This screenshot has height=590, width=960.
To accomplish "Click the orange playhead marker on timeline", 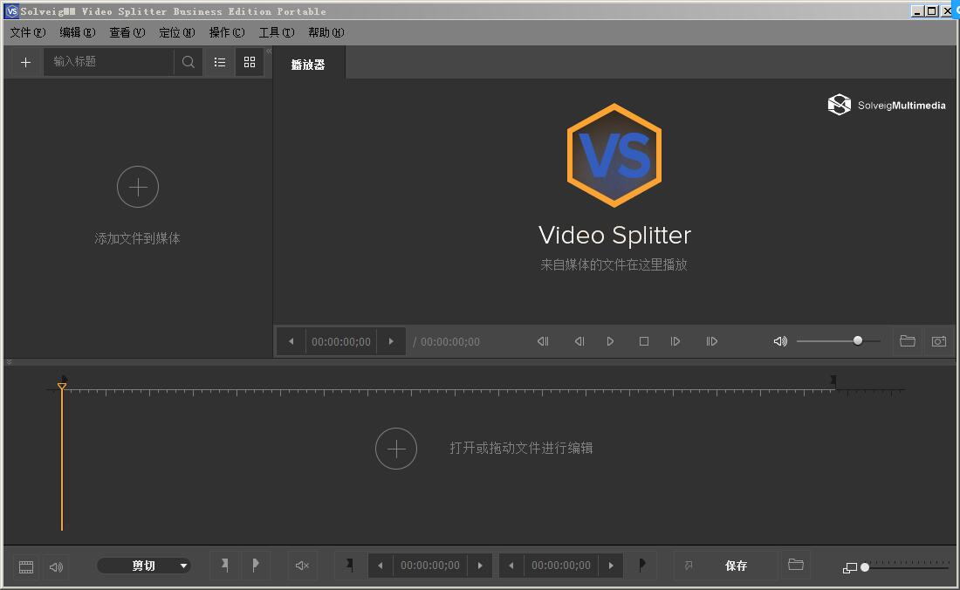I will click(x=62, y=386).
